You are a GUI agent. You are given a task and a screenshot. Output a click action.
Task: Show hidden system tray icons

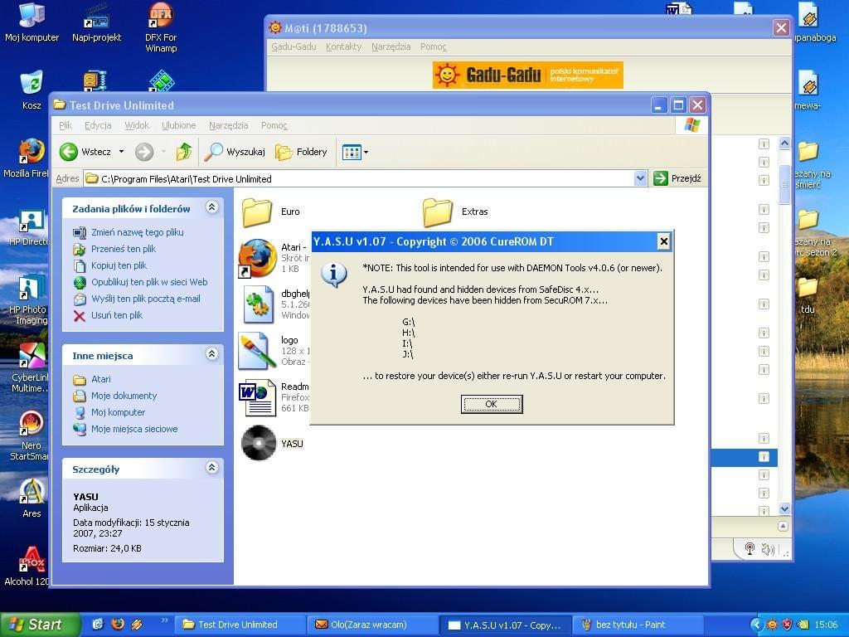pyautogui.click(x=757, y=625)
